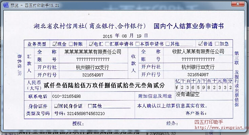Screen dimensions: 249x135
Task: Click the 经办 label
Action: pos(172,123)
